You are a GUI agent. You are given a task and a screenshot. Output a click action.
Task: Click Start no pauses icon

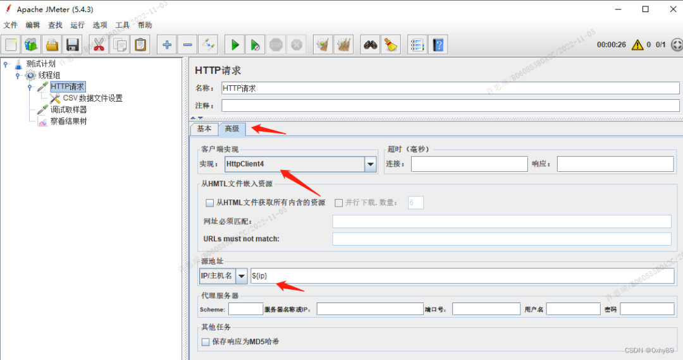point(255,45)
